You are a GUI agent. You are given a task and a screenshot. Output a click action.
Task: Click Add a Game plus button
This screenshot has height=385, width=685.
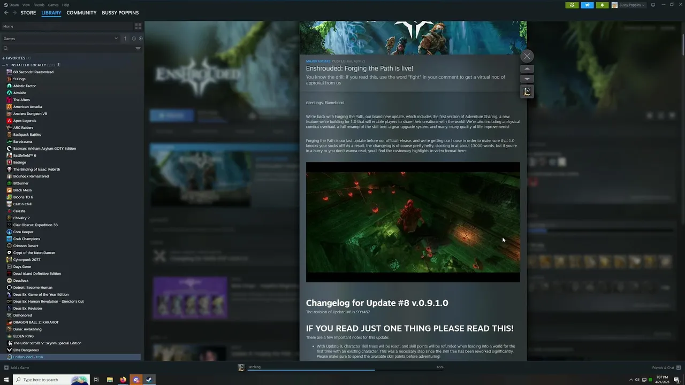(6, 368)
